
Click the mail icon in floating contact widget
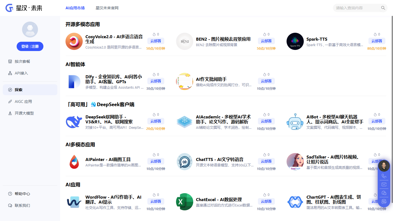(384, 184)
